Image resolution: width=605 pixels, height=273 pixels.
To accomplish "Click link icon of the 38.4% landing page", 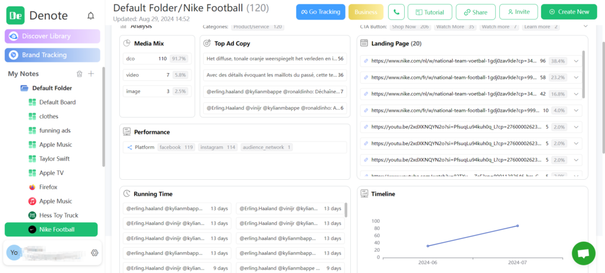I will pyautogui.click(x=366, y=61).
